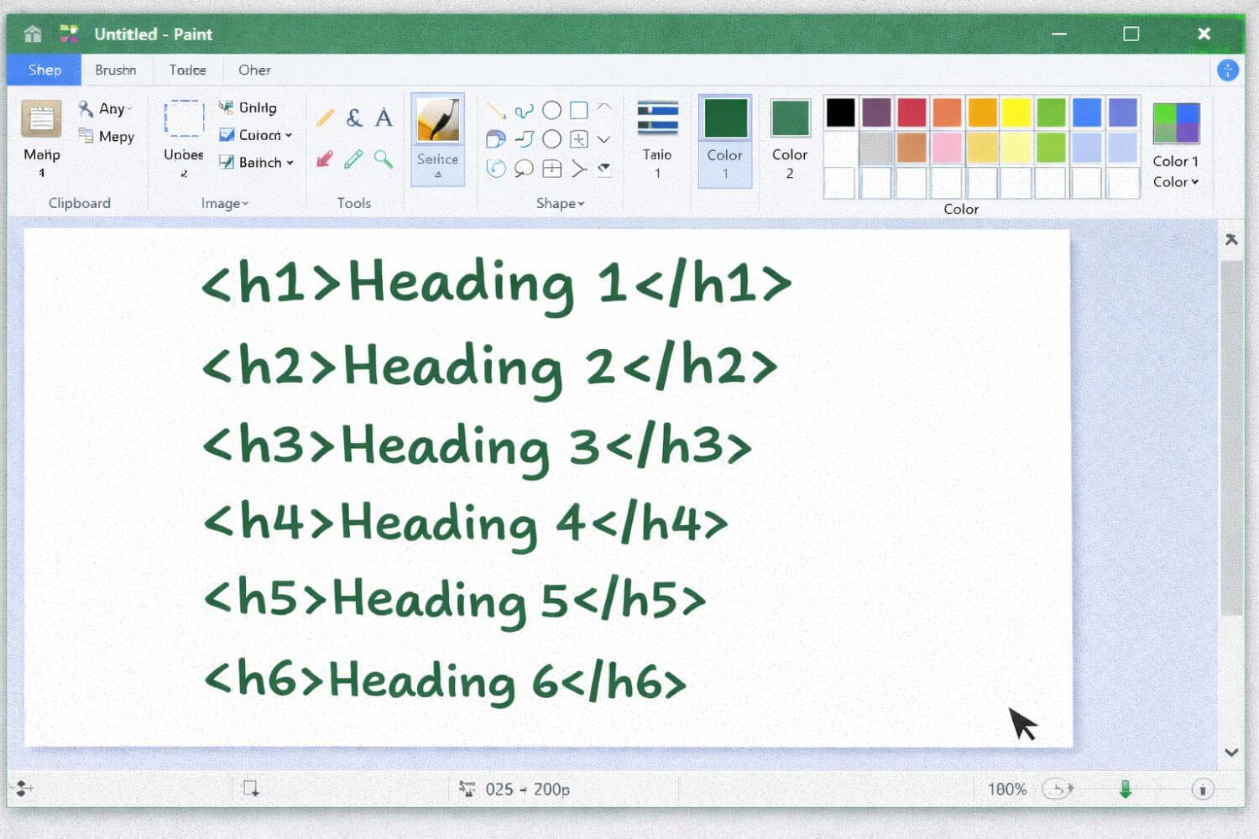The width and height of the screenshot is (1259, 839).
Task: Select the Oval shape in the Shapes gallery
Action: pyautogui.click(x=551, y=111)
